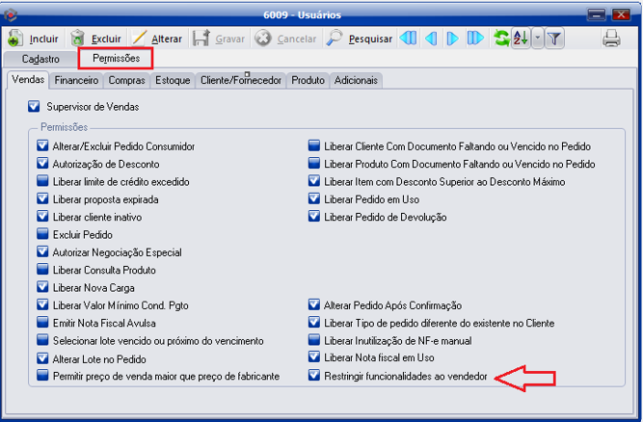Viewport: 643px width, 422px height.
Task: Go to the first record
Action: pyautogui.click(x=408, y=39)
